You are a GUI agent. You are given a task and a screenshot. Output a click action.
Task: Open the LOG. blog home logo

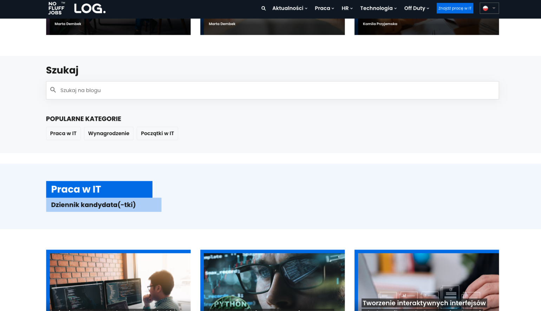pyautogui.click(x=90, y=8)
